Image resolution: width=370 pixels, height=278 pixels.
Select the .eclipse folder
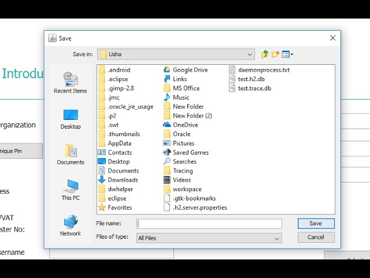(x=113, y=79)
